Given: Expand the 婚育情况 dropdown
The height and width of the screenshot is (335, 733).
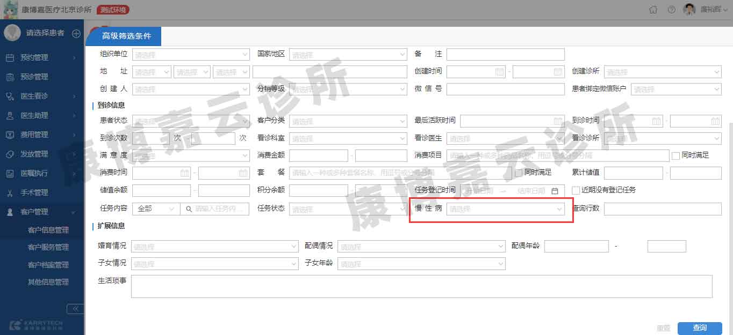Looking at the screenshot, I should pos(214,247).
